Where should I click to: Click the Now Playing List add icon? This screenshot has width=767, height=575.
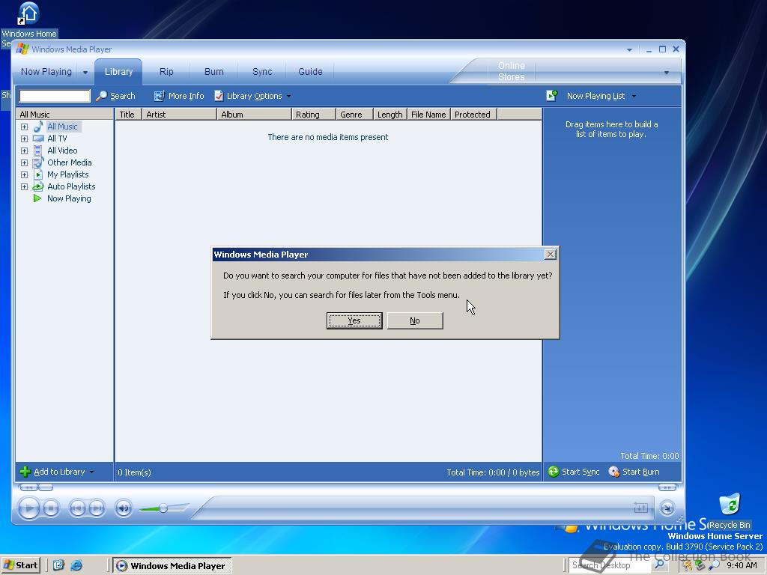[552, 96]
